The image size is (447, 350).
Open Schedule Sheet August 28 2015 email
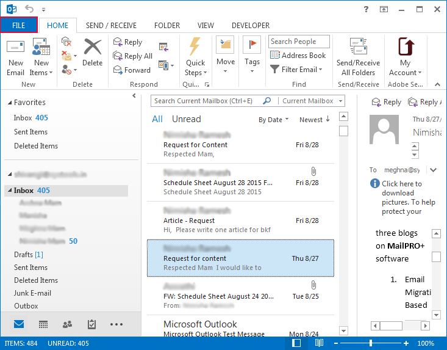[241, 182]
